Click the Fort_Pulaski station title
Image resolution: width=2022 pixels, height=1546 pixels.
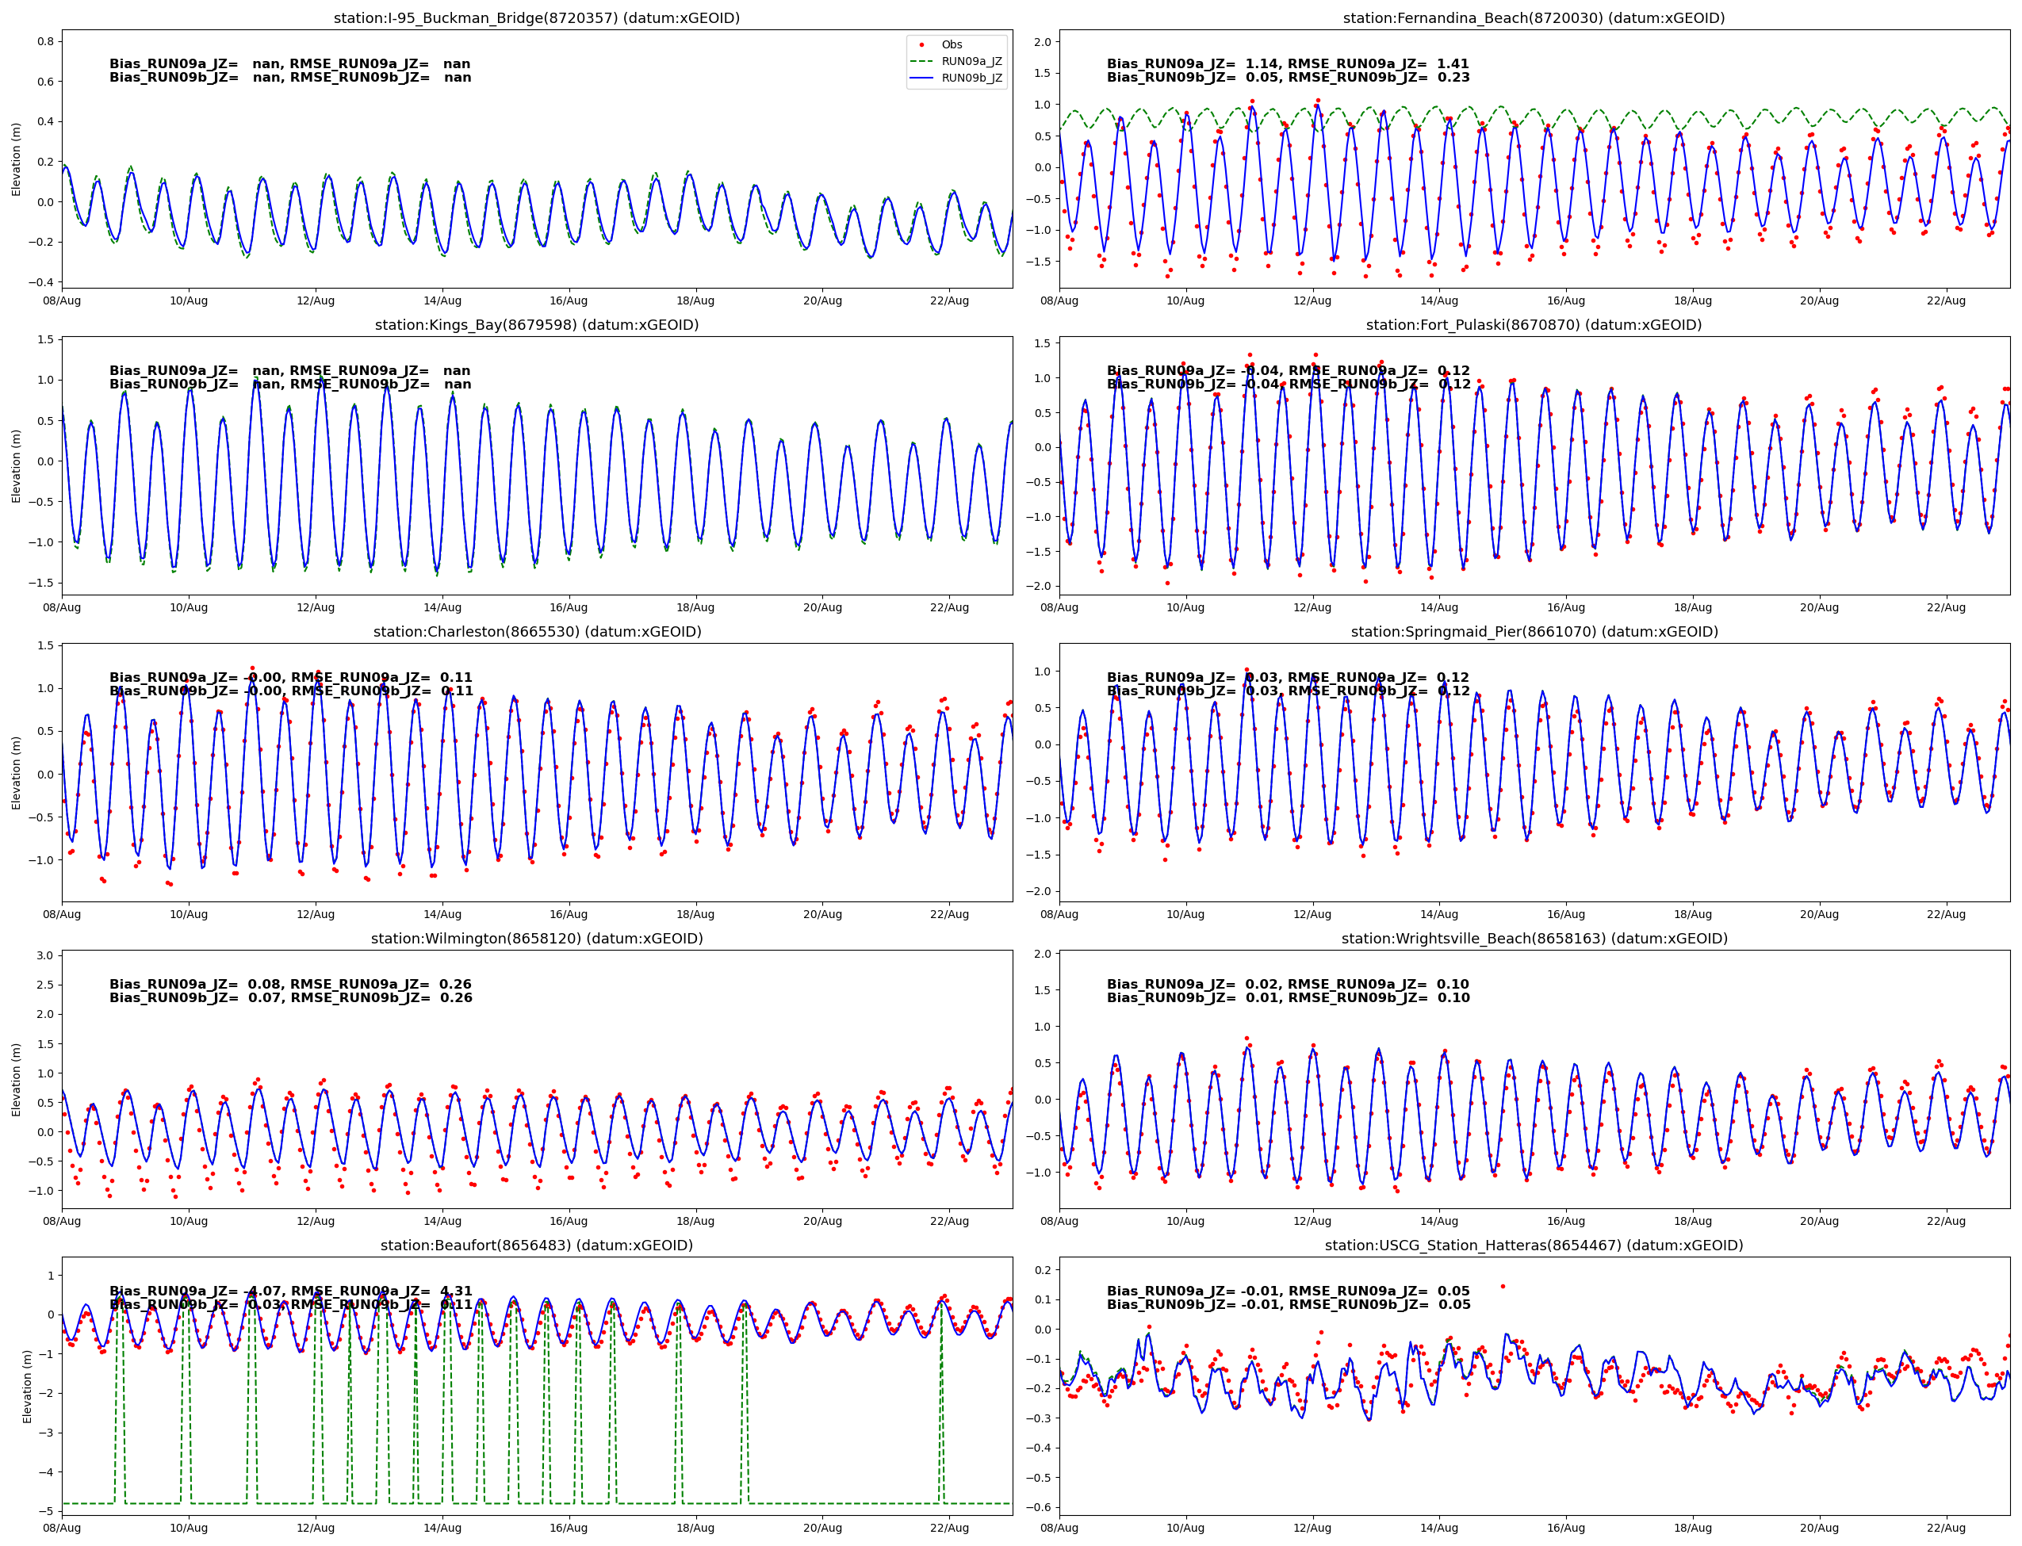coord(1534,325)
